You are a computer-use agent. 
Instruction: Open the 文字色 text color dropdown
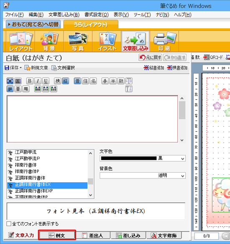[183, 159]
